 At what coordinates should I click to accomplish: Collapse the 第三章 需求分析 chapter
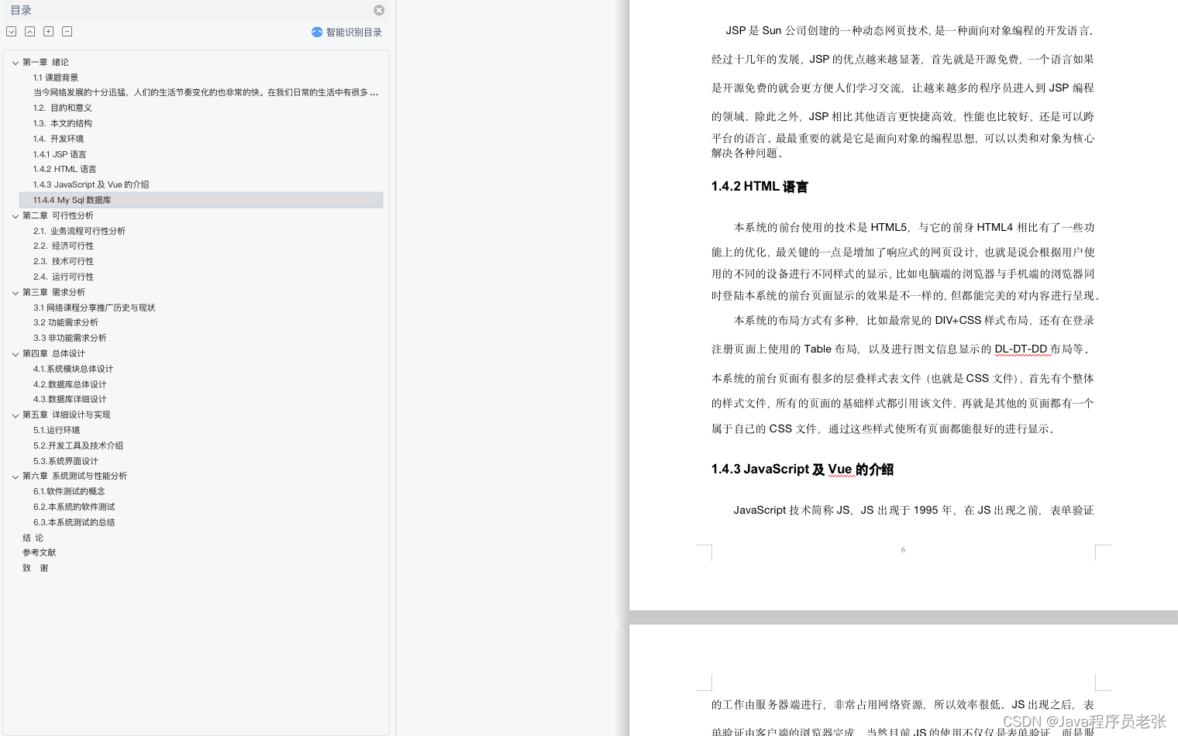point(15,293)
